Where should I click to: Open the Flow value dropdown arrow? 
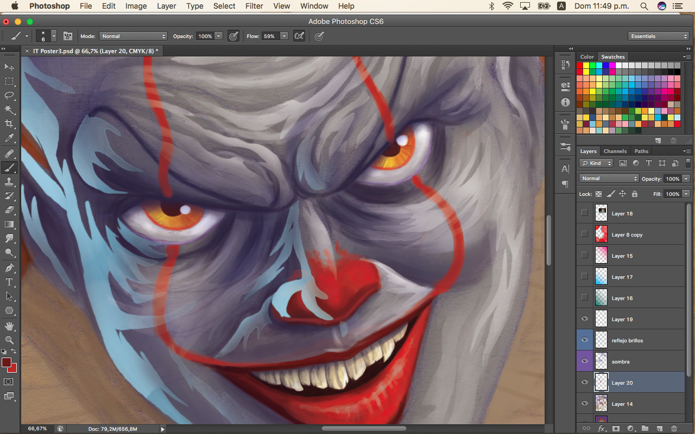click(x=284, y=36)
